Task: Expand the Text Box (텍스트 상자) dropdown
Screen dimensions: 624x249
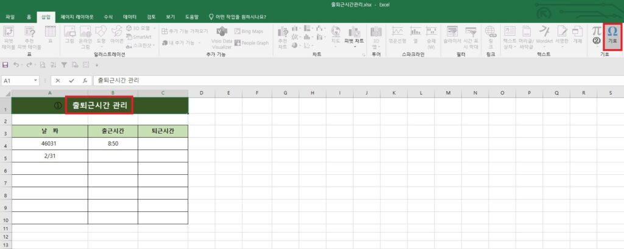Action: [x=516, y=47]
